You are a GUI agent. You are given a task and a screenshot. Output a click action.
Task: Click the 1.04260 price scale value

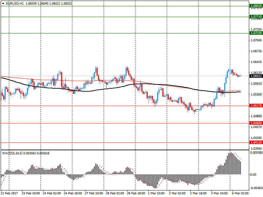coord(256,138)
